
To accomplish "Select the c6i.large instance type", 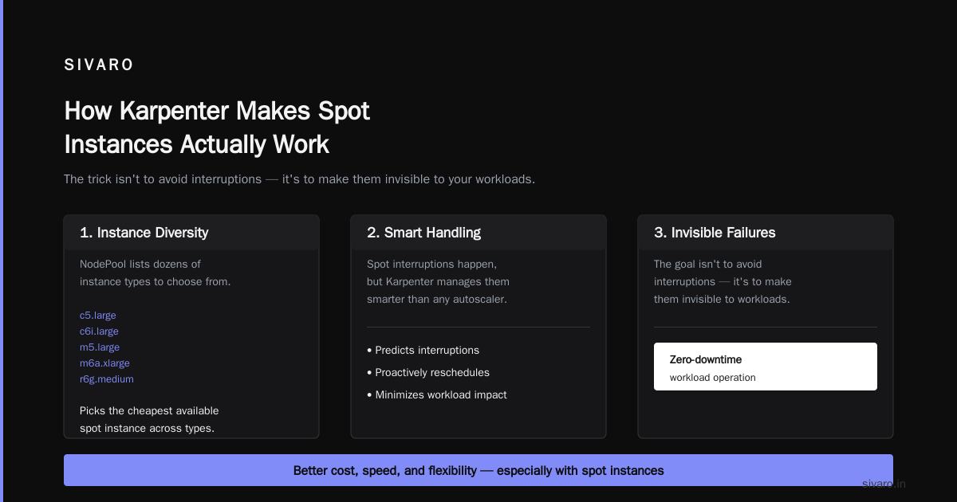I will [x=99, y=331].
